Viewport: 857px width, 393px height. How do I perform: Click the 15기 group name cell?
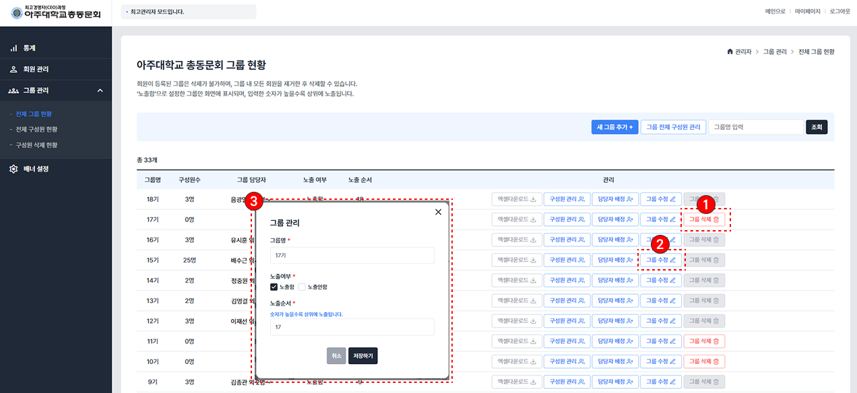tap(153, 260)
